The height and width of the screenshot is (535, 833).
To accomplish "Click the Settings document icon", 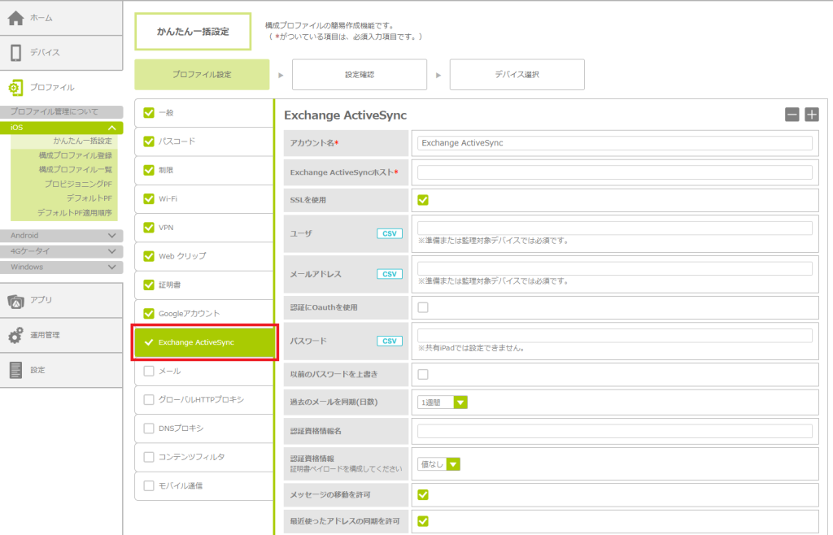I will pos(15,370).
